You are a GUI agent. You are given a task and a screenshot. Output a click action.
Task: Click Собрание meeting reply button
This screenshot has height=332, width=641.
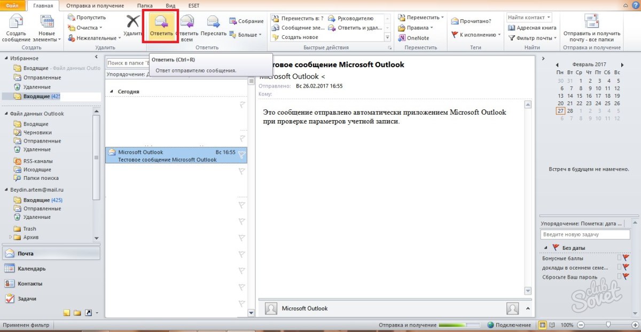246,21
